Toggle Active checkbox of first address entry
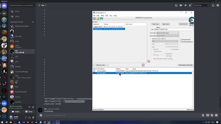 tap(94, 71)
